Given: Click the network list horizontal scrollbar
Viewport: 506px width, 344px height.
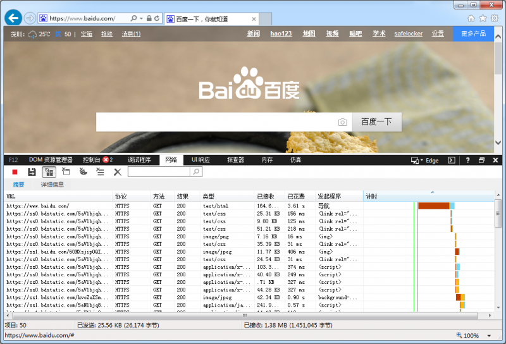Looking at the screenshot, I should coord(245,316).
